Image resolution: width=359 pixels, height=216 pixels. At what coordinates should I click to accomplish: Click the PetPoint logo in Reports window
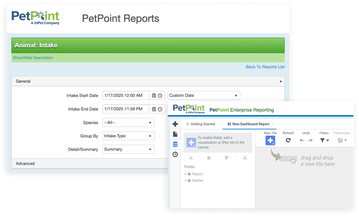(35, 18)
